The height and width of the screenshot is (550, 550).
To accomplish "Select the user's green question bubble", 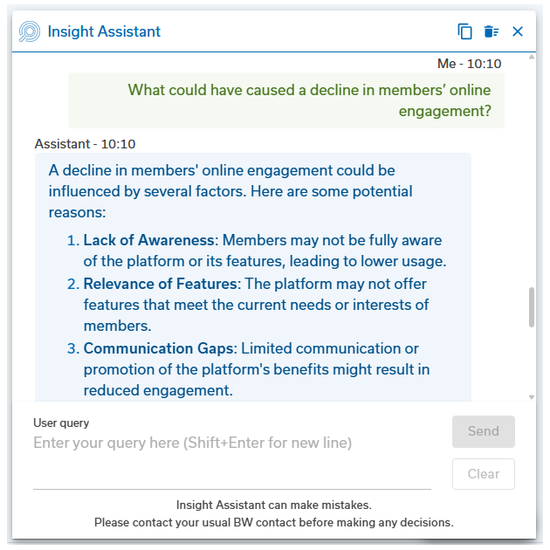I will tap(286, 100).
